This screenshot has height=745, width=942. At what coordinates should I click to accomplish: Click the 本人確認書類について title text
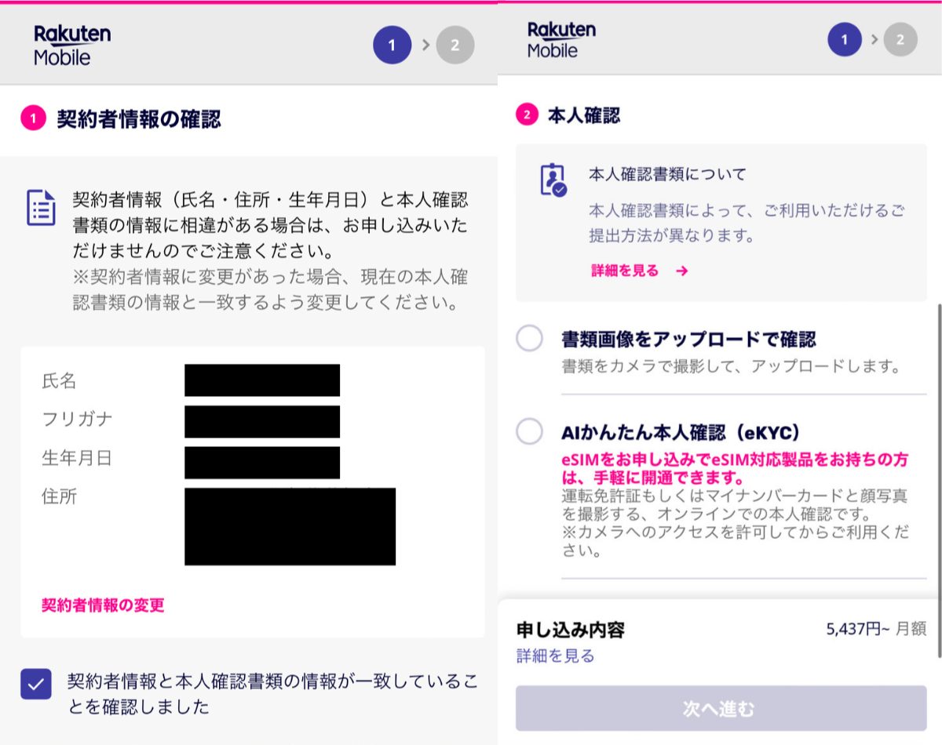667,174
